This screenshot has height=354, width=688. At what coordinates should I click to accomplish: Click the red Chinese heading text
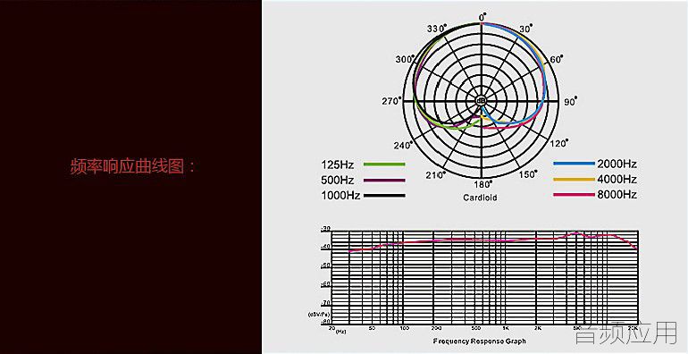click(x=132, y=167)
